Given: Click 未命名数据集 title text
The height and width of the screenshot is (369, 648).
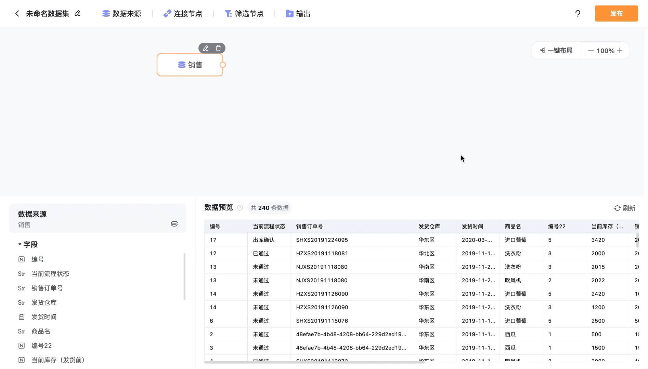Looking at the screenshot, I should (48, 14).
